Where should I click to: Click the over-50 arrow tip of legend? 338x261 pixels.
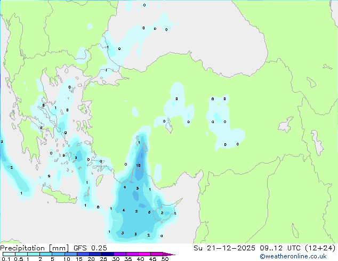click(x=169, y=255)
